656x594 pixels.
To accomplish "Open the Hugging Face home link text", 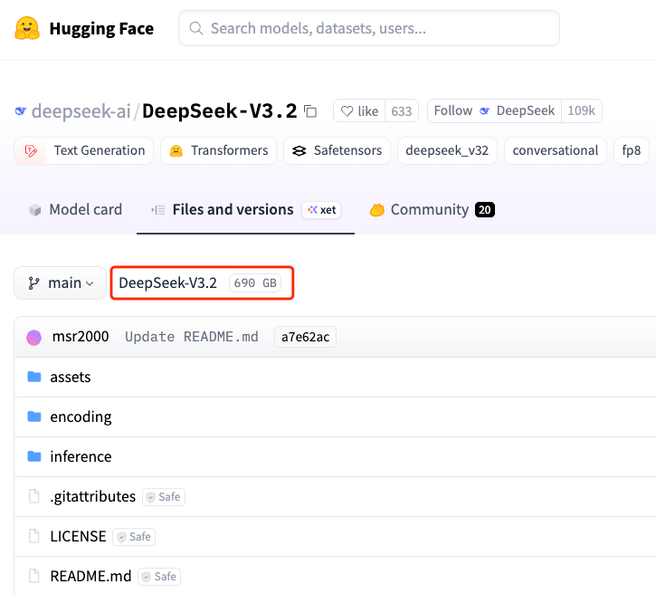I will click(x=101, y=28).
